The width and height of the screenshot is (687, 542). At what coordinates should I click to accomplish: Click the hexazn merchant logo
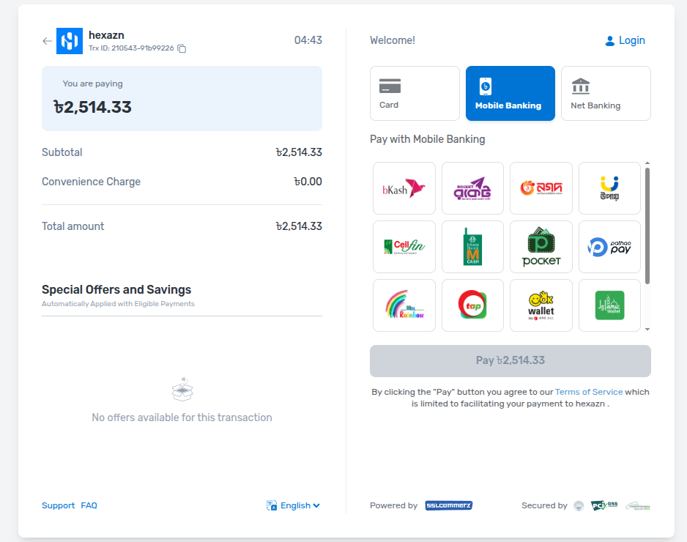coord(70,41)
